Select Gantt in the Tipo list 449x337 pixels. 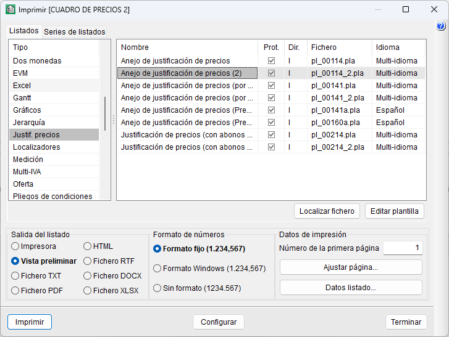[22, 98]
